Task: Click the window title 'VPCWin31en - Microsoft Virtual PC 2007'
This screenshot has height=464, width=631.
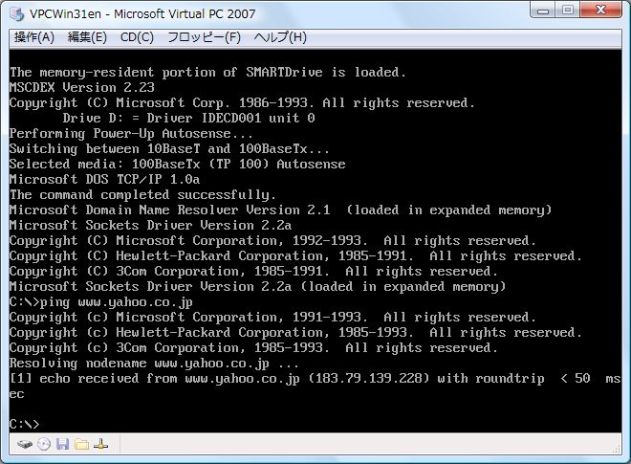Action: [x=142, y=13]
